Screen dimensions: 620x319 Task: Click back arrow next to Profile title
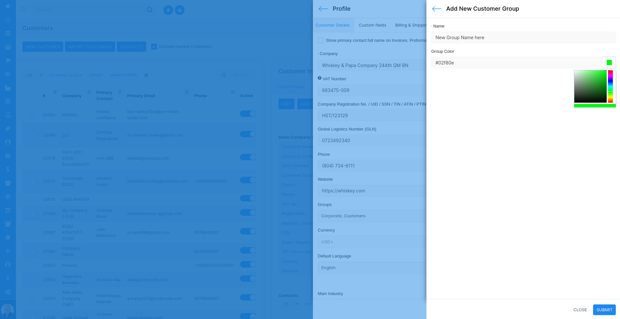tap(323, 9)
